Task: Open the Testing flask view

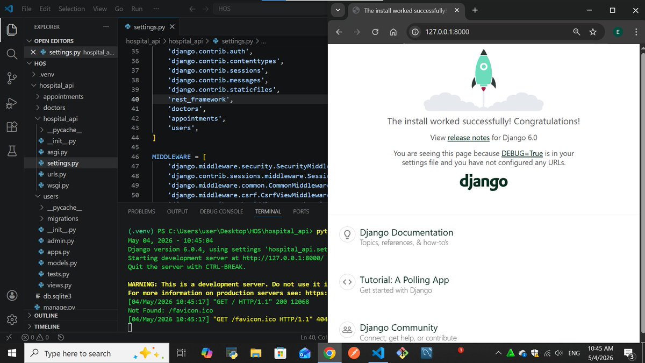Action: point(12,151)
